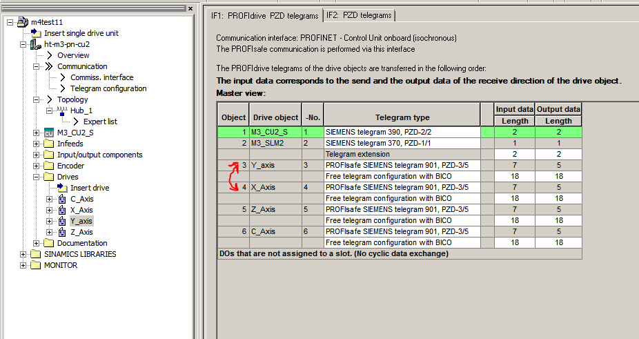
Task: Click the Insert single drive unit icon
Action: (36, 33)
